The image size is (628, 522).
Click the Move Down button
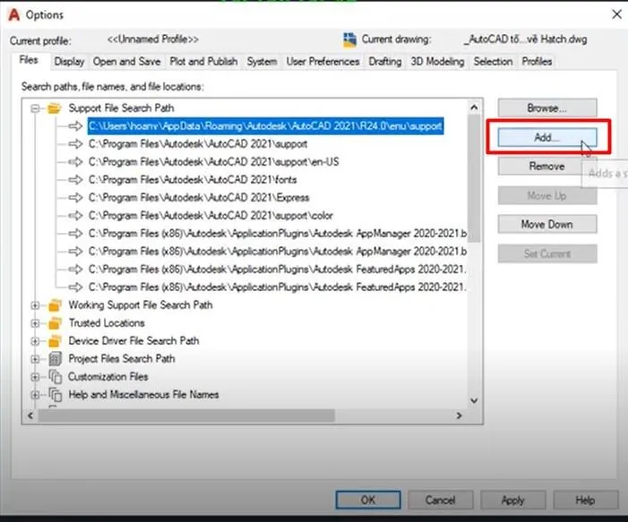[546, 225]
